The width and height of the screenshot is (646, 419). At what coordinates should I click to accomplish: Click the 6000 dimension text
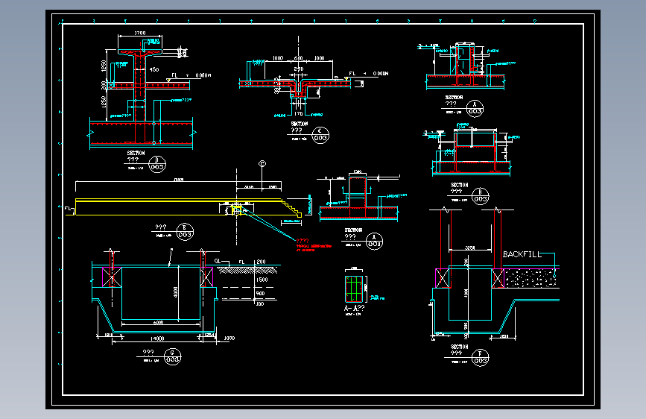point(158,323)
